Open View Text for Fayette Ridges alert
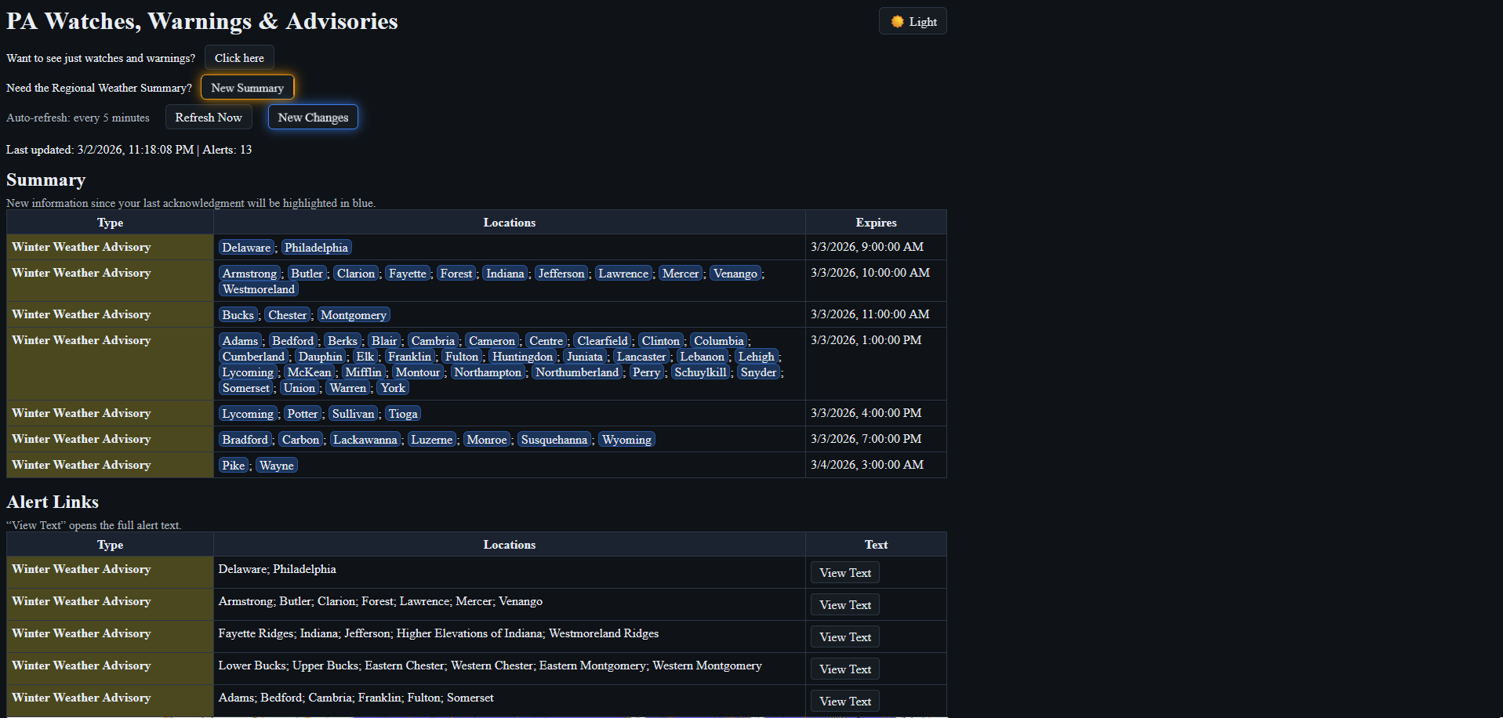Viewport: 1503px width, 718px height. click(844, 637)
